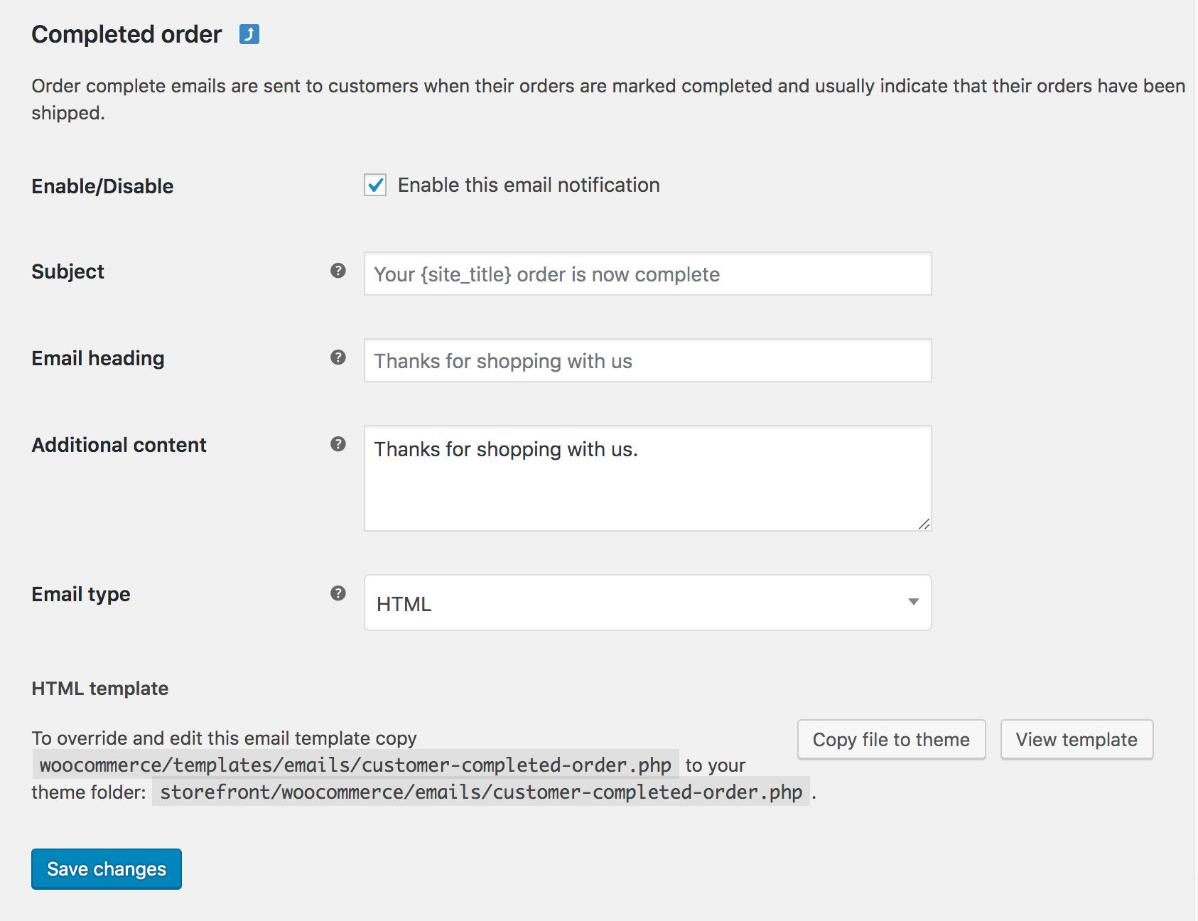Click the Email heading help icon
Viewport: 1198px width, 921px height.
338,357
